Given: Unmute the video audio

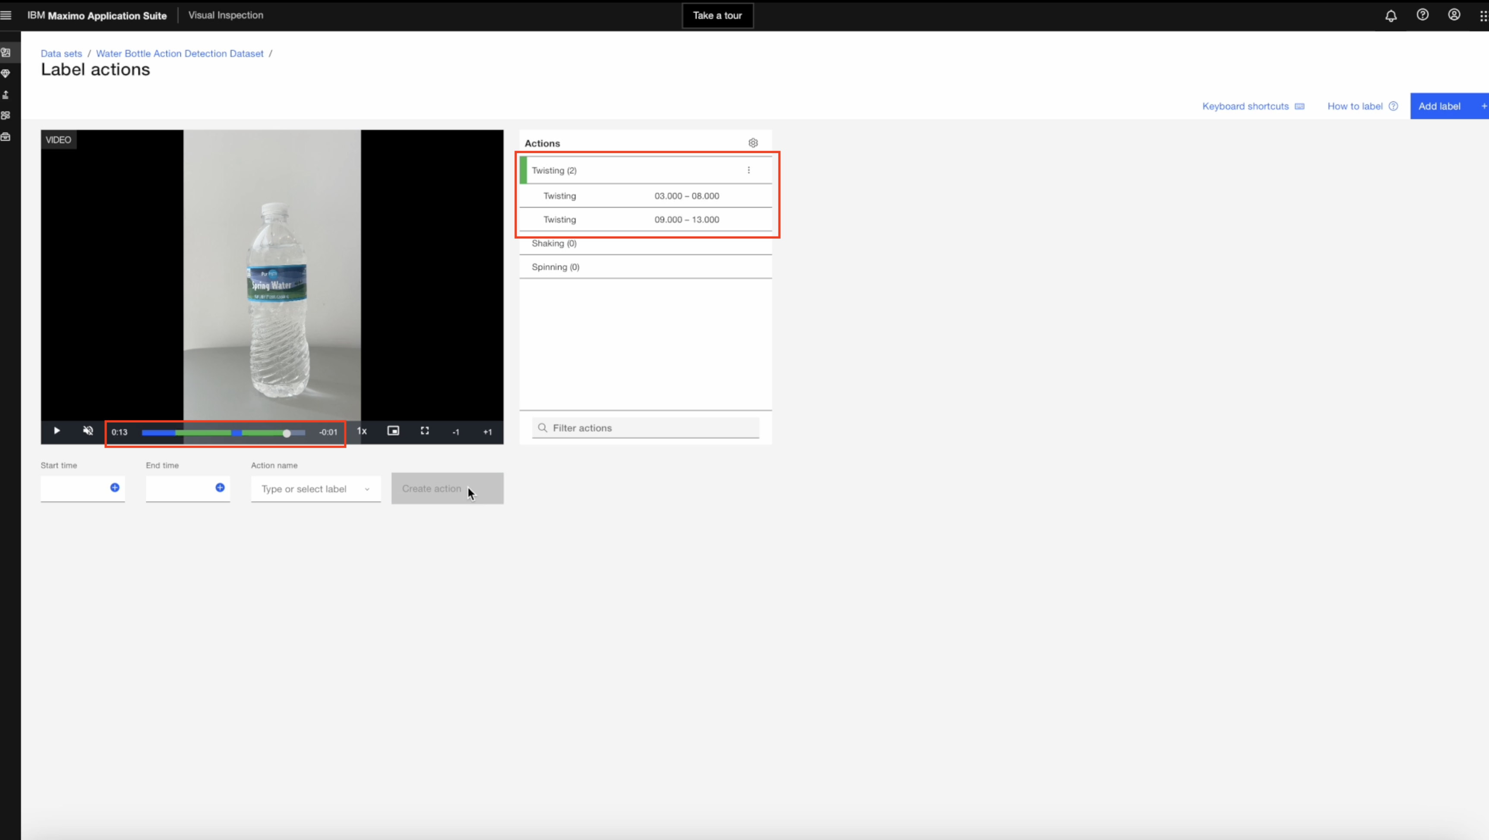Looking at the screenshot, I should click(88, 431).
